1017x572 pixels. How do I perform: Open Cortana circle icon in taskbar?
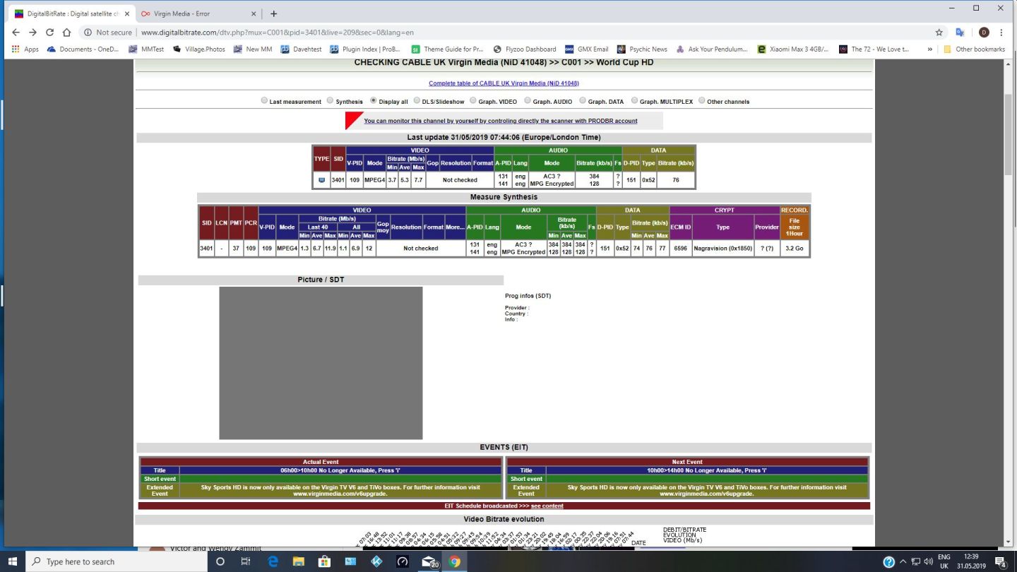click(220, 561)
